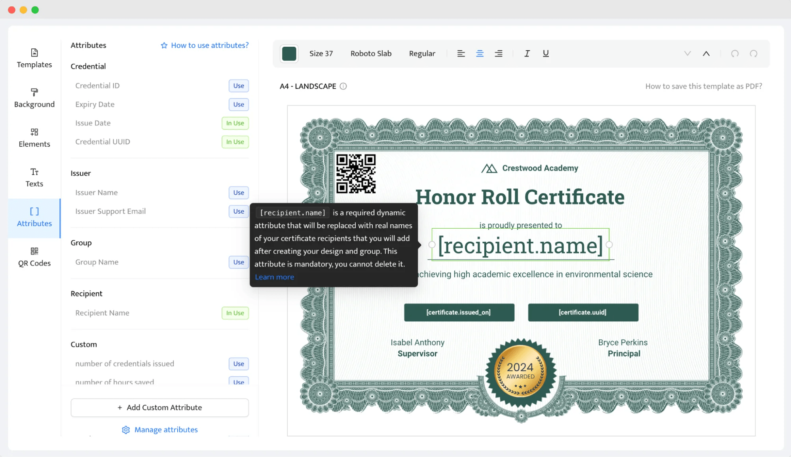Toggle In Use for Issue Date
Viewport: 791px width, 457px height.
click(x=235, y=123)
